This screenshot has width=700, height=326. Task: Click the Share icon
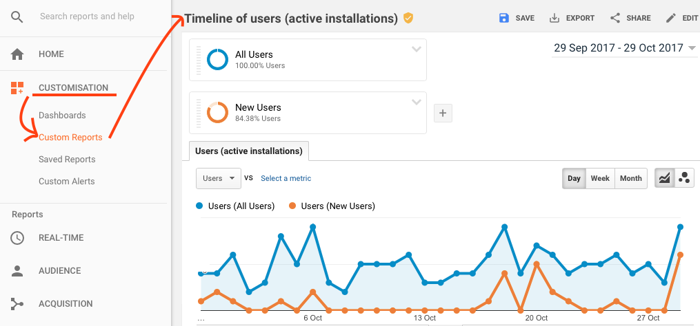click(615, 19)
